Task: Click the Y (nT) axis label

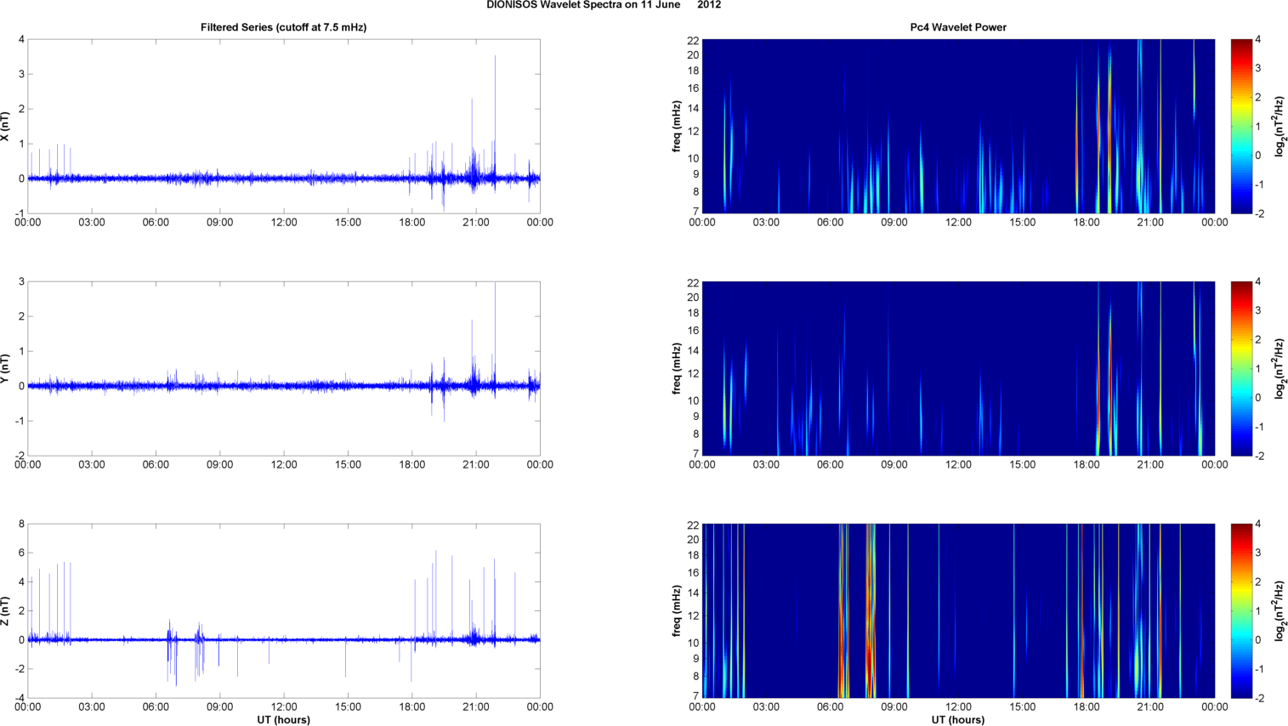Action: 6,369
